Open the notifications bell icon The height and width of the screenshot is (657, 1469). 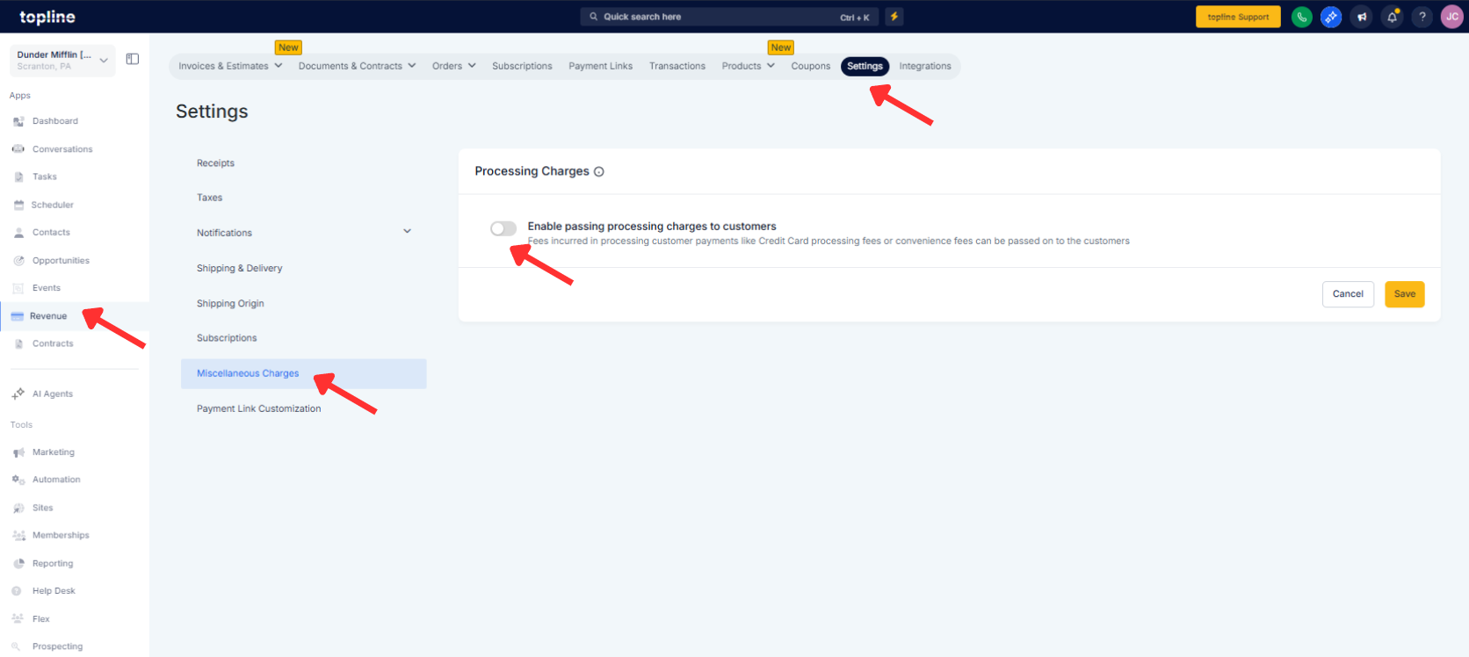point(1392,17)
